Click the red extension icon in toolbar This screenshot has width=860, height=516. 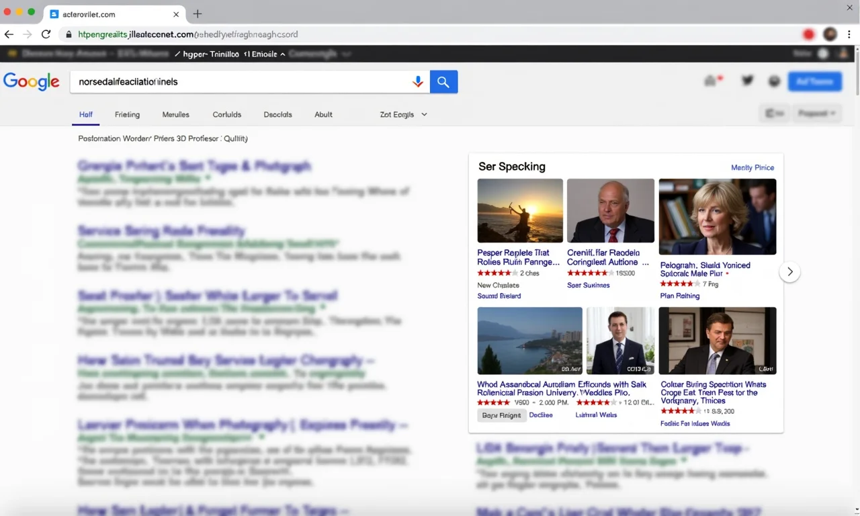(x=808, y=34)
